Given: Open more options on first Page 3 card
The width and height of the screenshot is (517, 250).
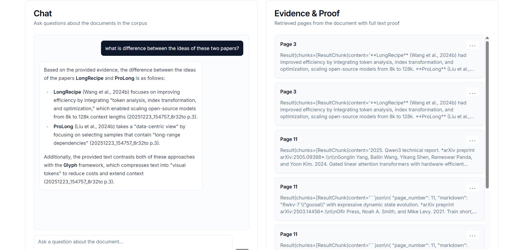Looking at the screenshot, I should [472, 45].
